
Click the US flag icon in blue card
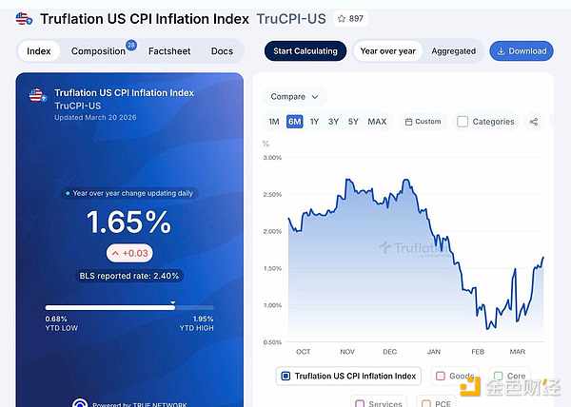point(37,96)
